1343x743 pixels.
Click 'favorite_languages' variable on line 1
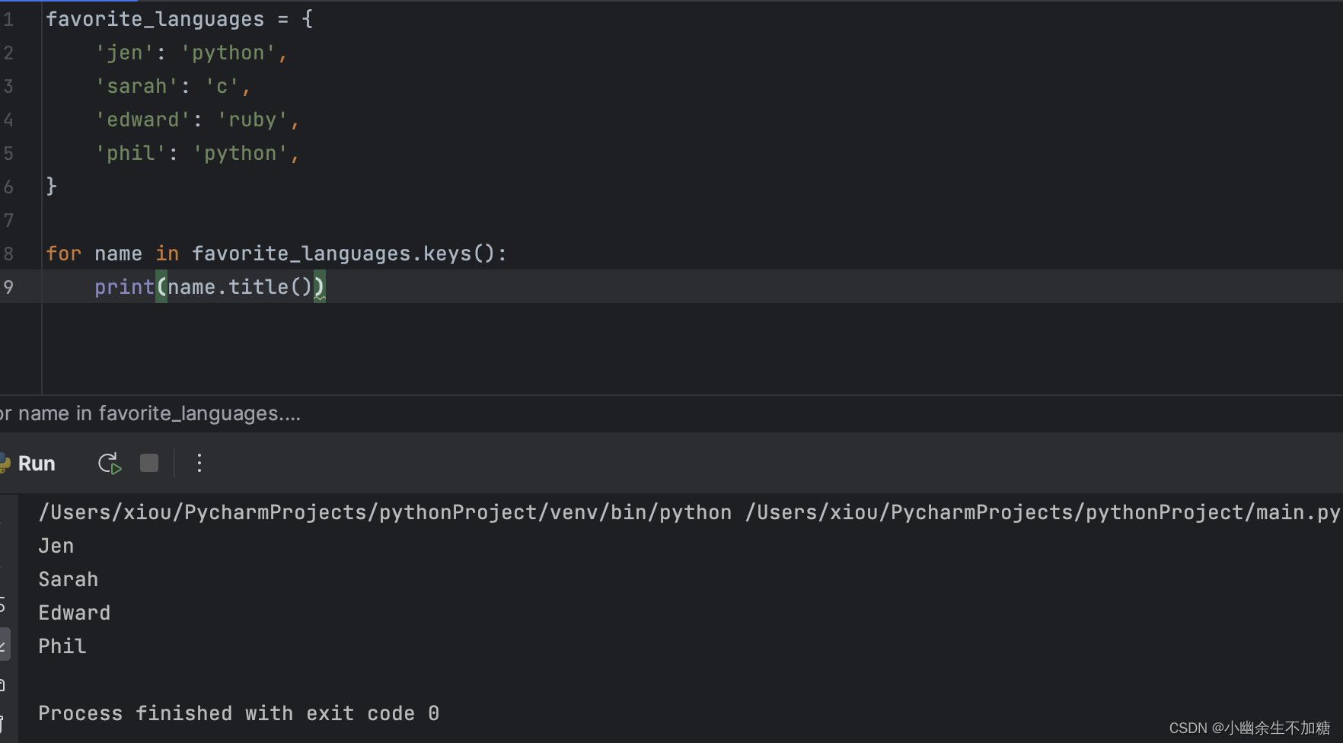point(155,19)
